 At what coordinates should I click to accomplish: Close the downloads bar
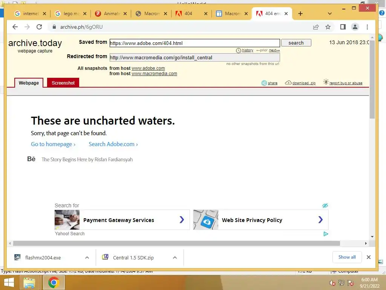click(x=369, y=257)
